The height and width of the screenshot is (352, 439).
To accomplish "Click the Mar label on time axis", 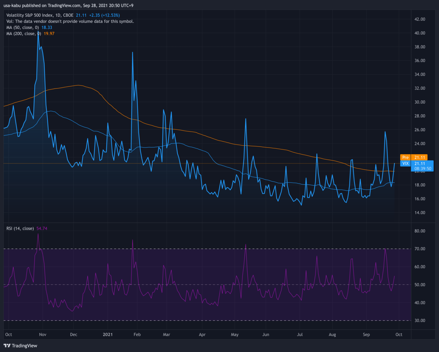I will pos(166,335).
